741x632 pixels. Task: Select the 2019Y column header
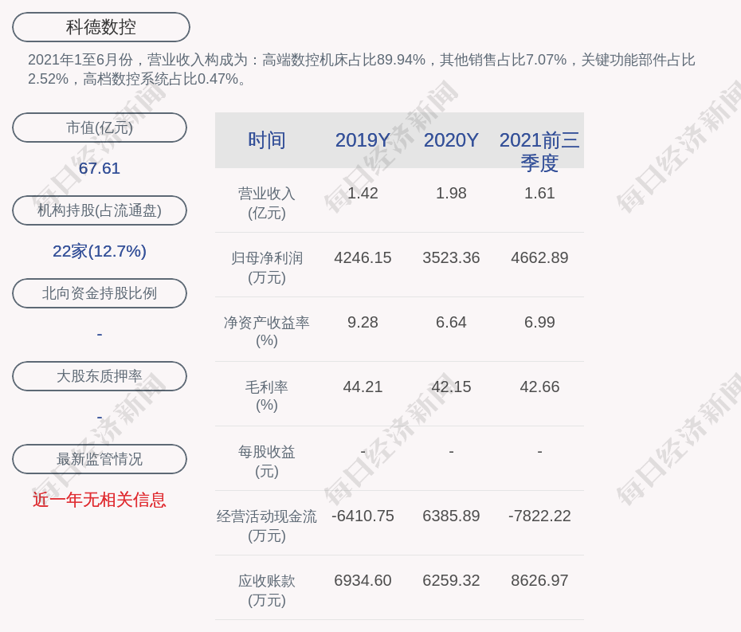[363, 140]
